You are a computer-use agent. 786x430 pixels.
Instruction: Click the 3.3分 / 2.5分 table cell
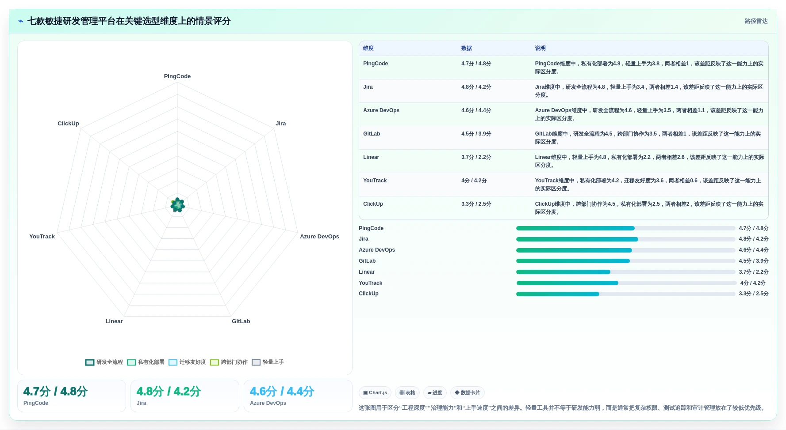476,204
